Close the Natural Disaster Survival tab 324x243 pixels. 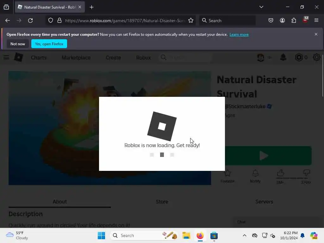pos(80,7)
